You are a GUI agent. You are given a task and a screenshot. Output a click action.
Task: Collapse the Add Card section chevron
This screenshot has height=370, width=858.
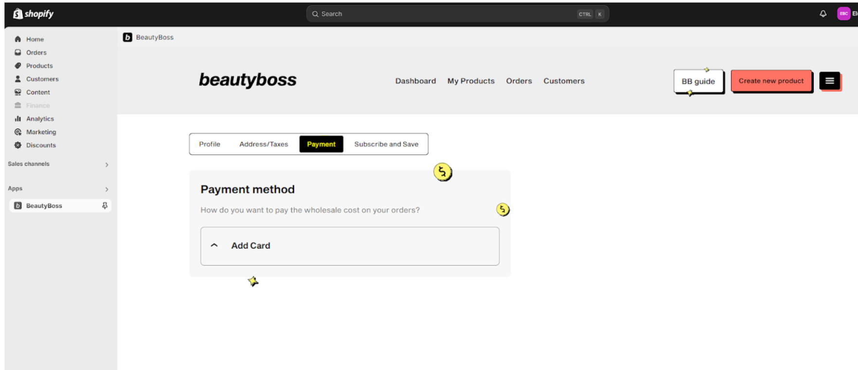coord(214,246)
